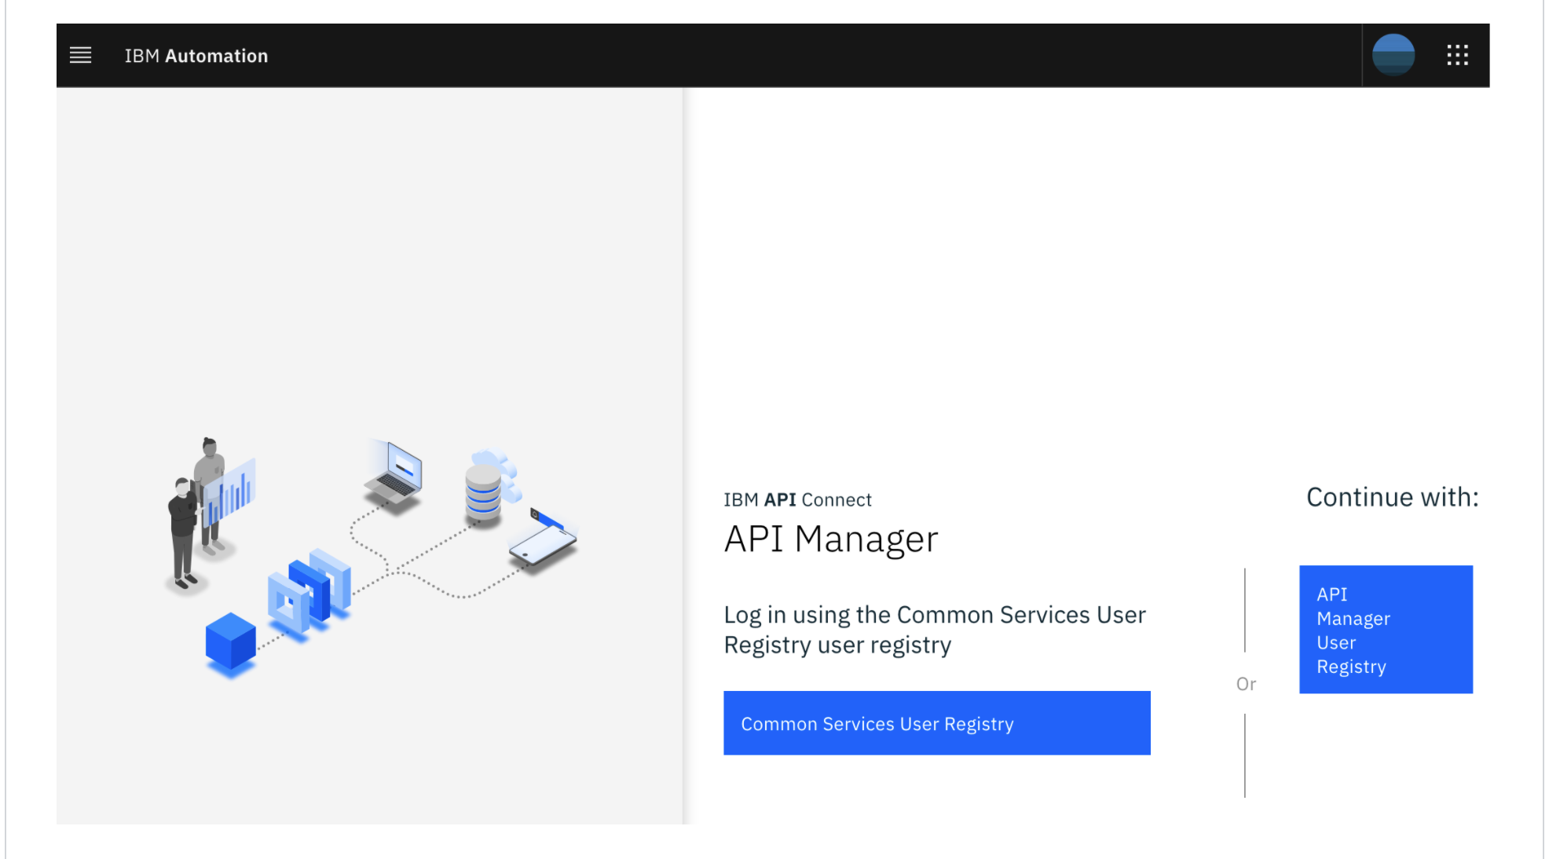Click the Or separator between login options
1549x859 pixels.
1246,683
